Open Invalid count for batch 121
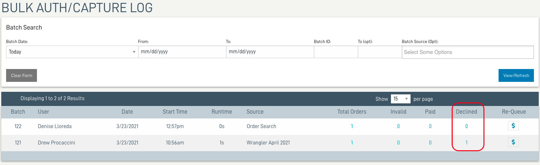This screenshot has height=165, width=540. pos(398,143)
